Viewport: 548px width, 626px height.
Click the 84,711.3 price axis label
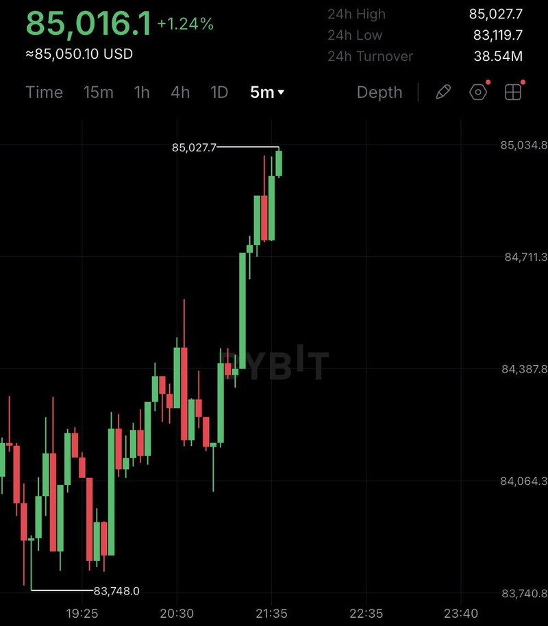[x=526, y=257]
